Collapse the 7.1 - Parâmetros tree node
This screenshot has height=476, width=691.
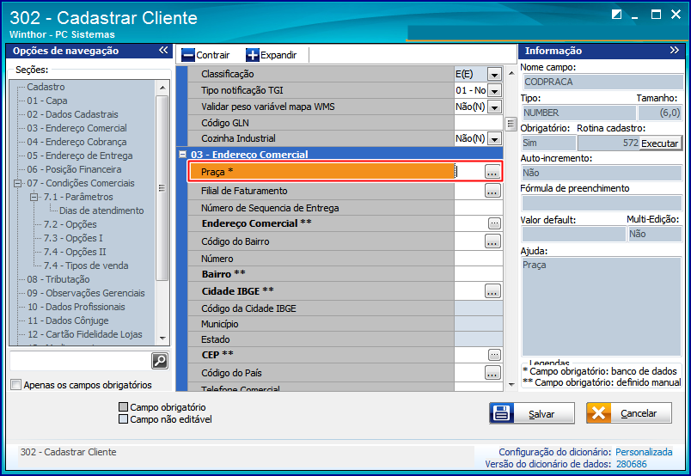34,197
